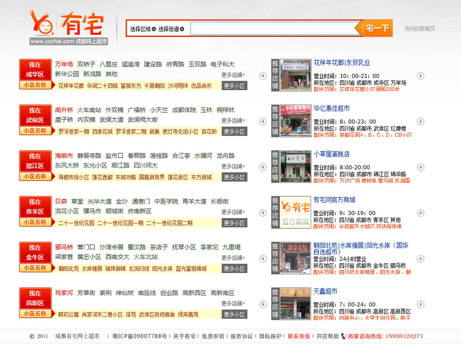
Task: Open the 华亿惠佳超市 store thumbnail
Action: pos(295,121)
